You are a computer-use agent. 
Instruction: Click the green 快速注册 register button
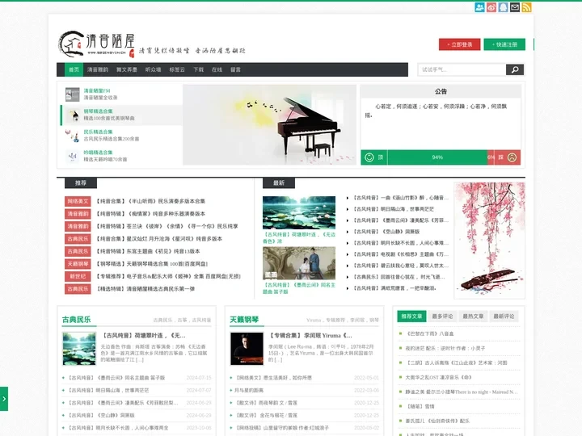click(504, 44)
